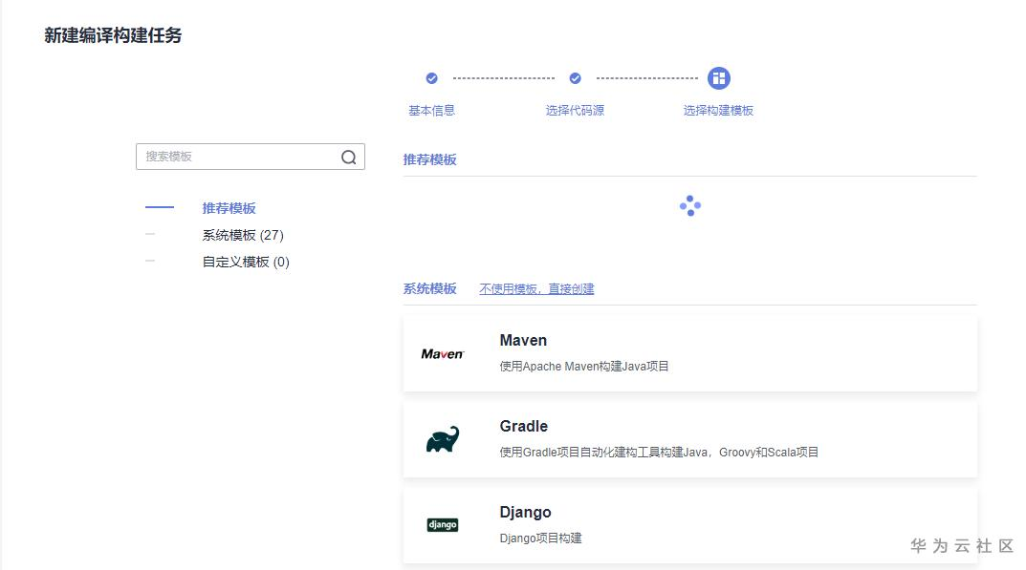Click the 基本信息 completed checkmark icon
The width and height of the screenshot is (1026, 570).
[x=430, y=77]
